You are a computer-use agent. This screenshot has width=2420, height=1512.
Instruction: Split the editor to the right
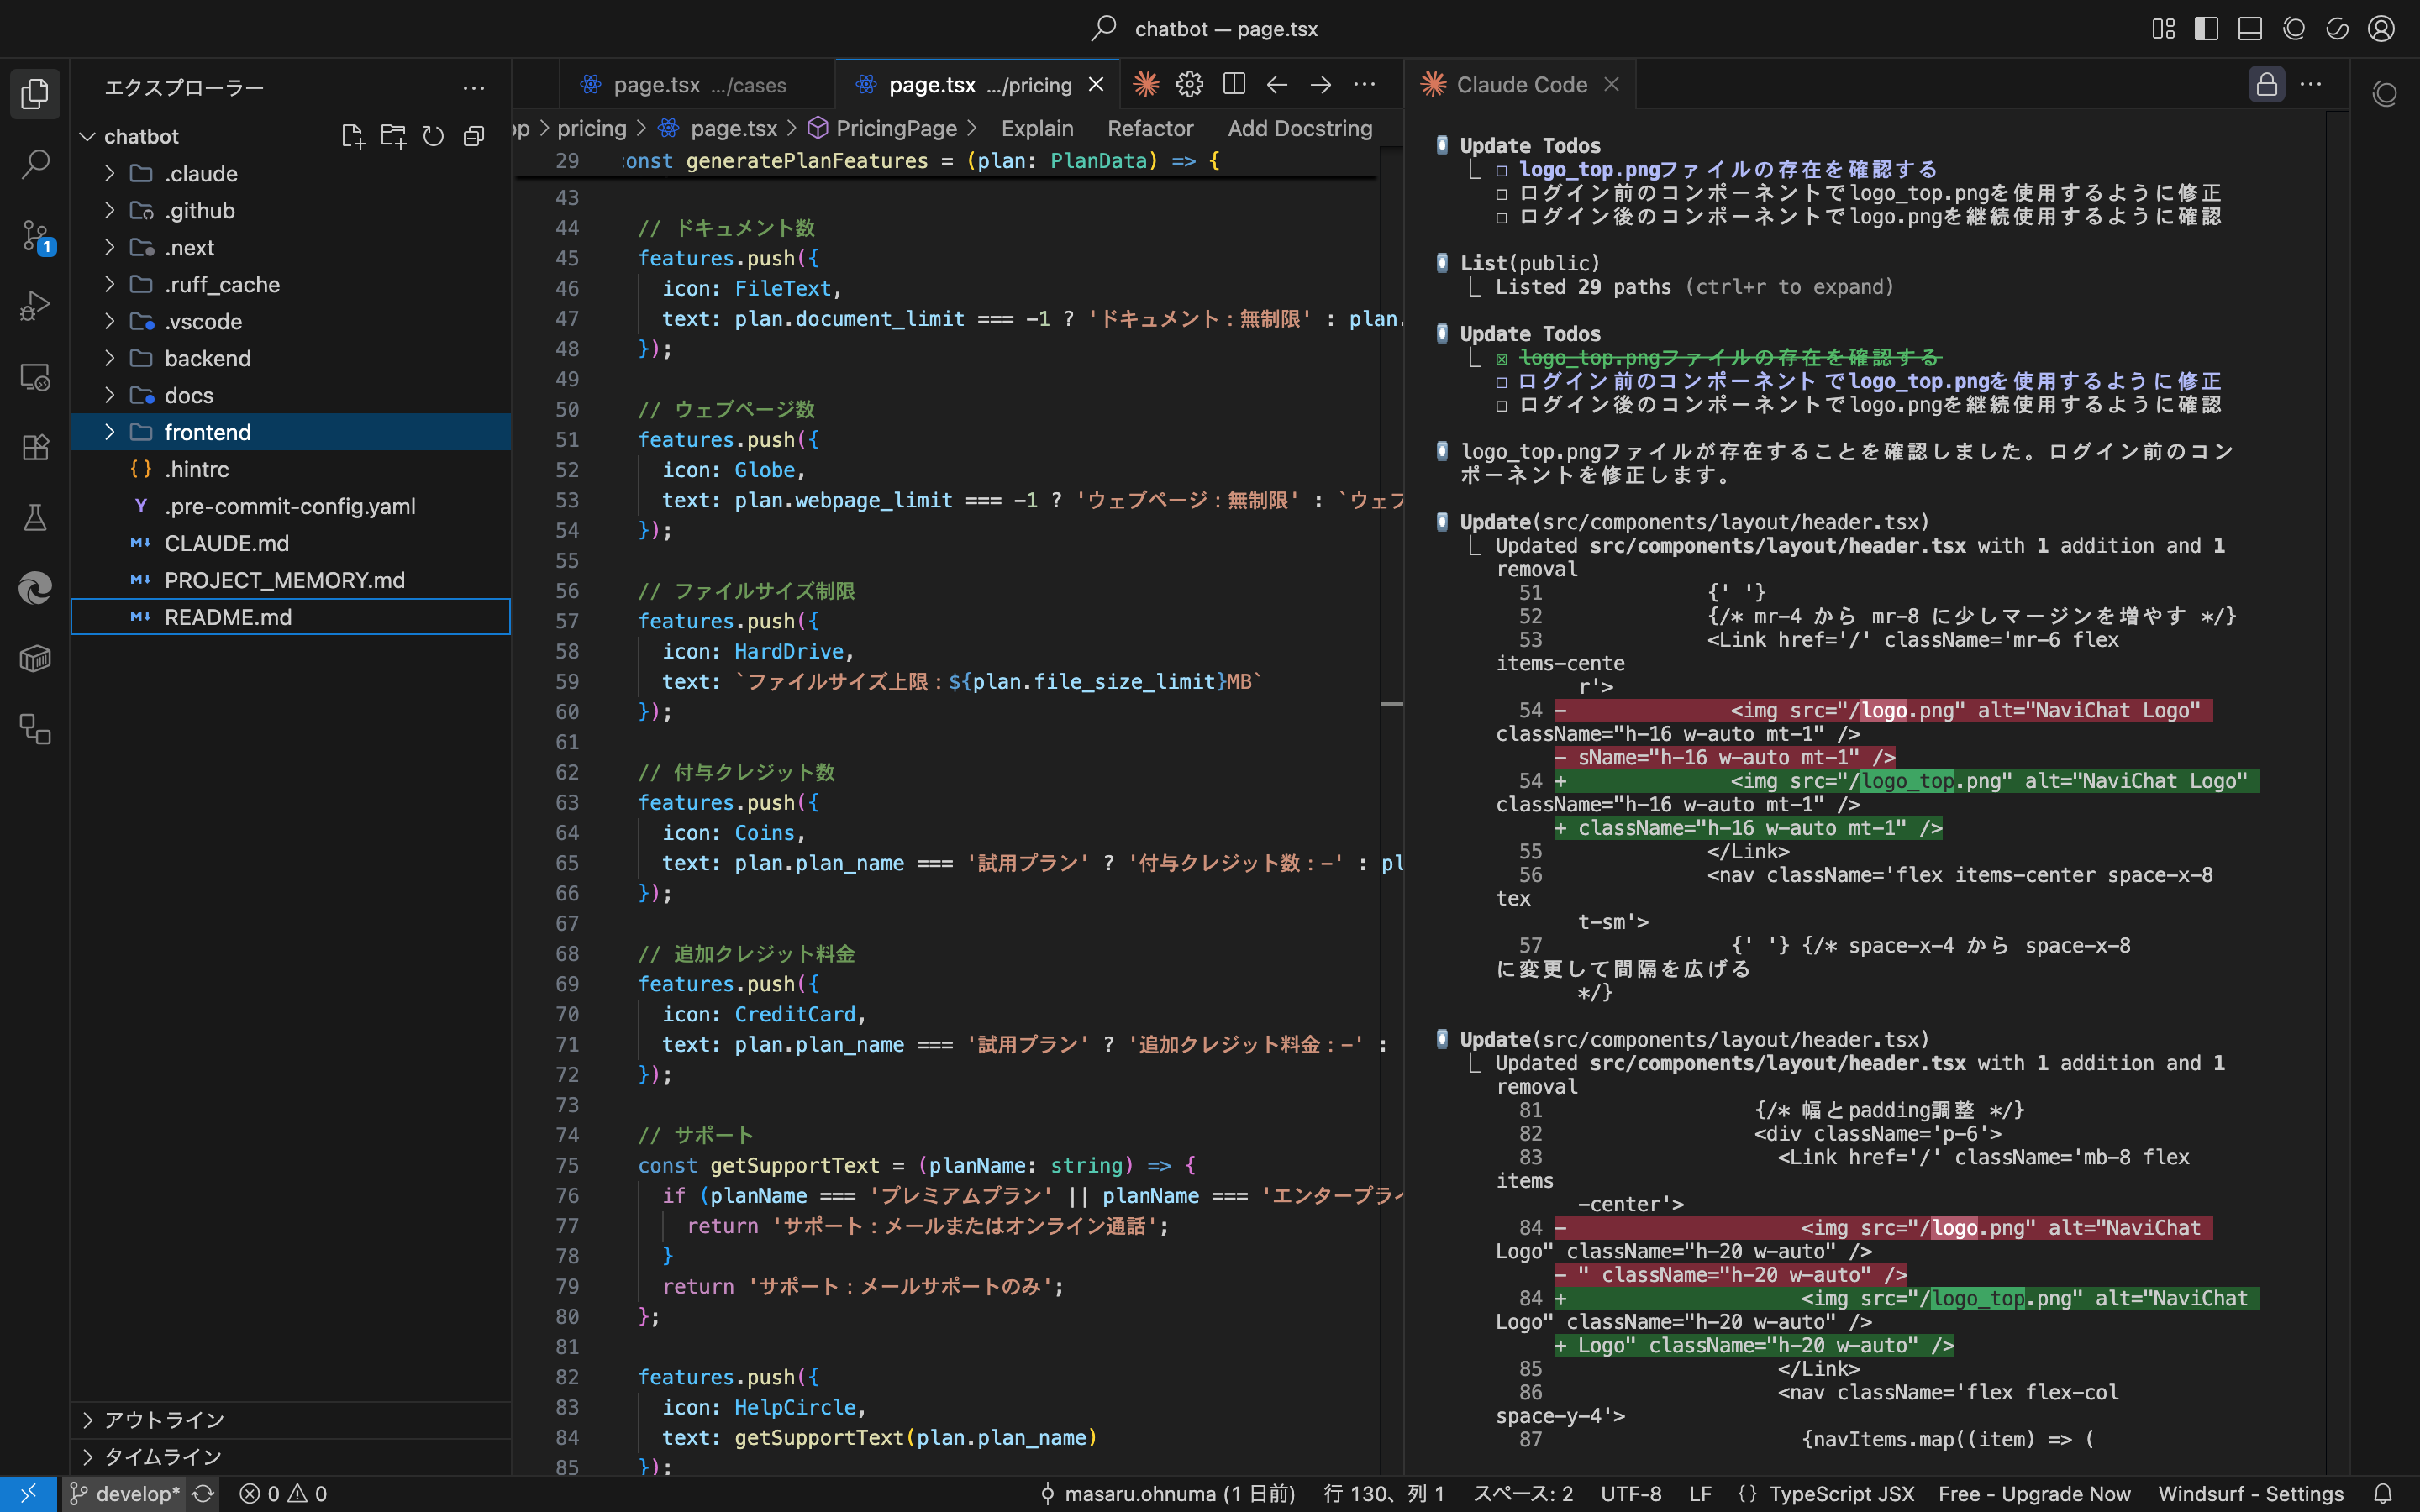tap(1234, 85)
